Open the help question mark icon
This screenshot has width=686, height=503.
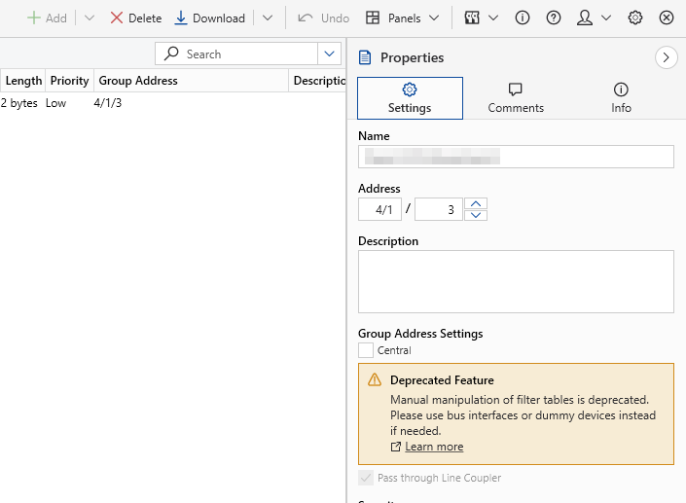click(554, 18)
